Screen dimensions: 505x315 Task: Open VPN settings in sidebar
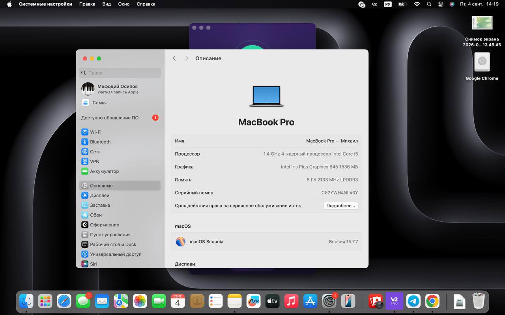(120, 161)
